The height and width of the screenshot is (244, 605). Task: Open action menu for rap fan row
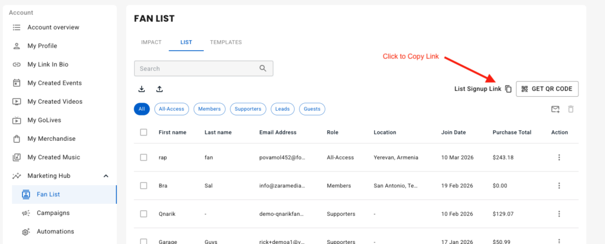click(559, 157)
